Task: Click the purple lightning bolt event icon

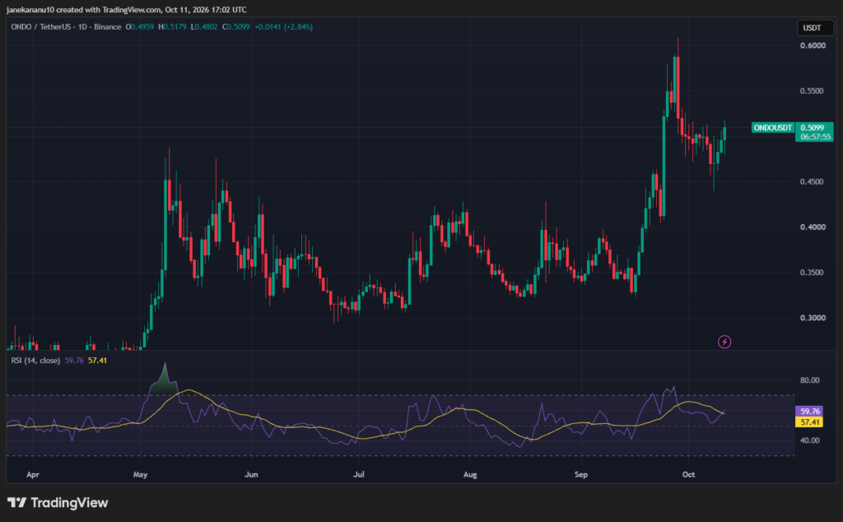Action: pyautogui.click(x=724, y=342)
